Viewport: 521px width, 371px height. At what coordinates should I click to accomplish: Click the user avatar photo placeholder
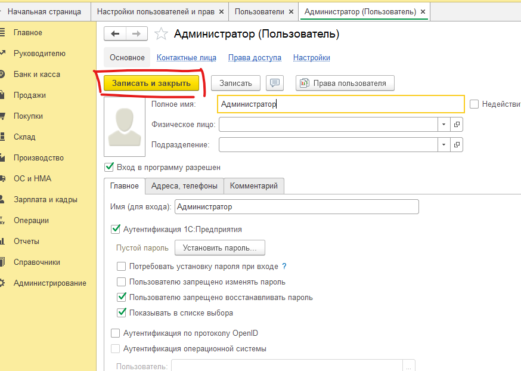[125, 127]
